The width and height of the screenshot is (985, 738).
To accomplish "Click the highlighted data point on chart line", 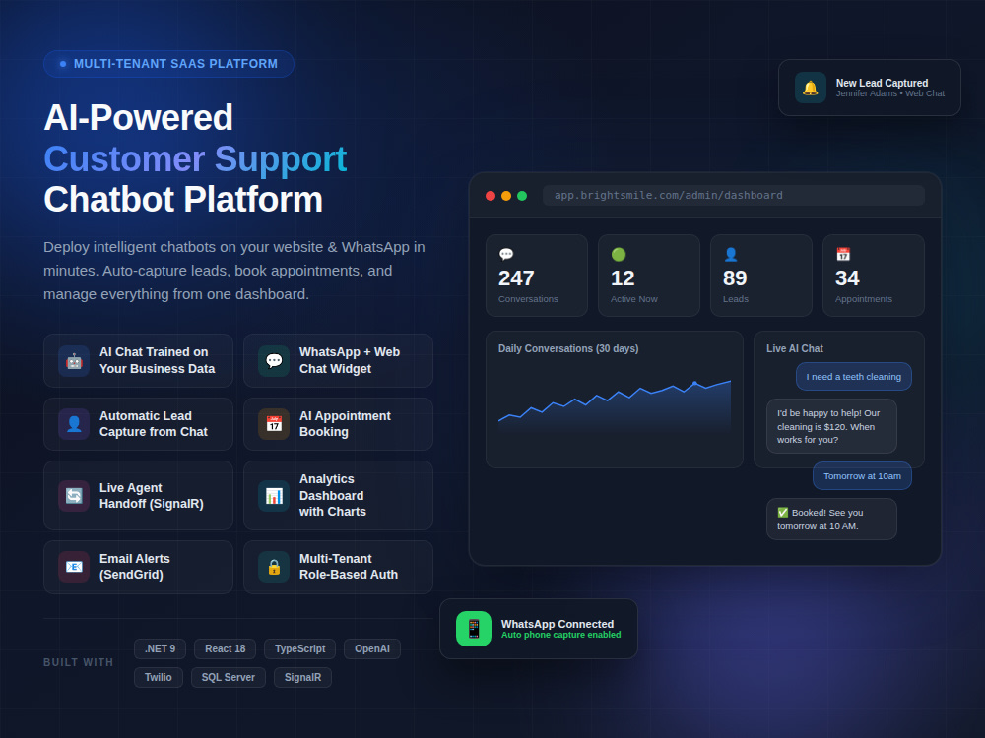I will tap(694, 383).
